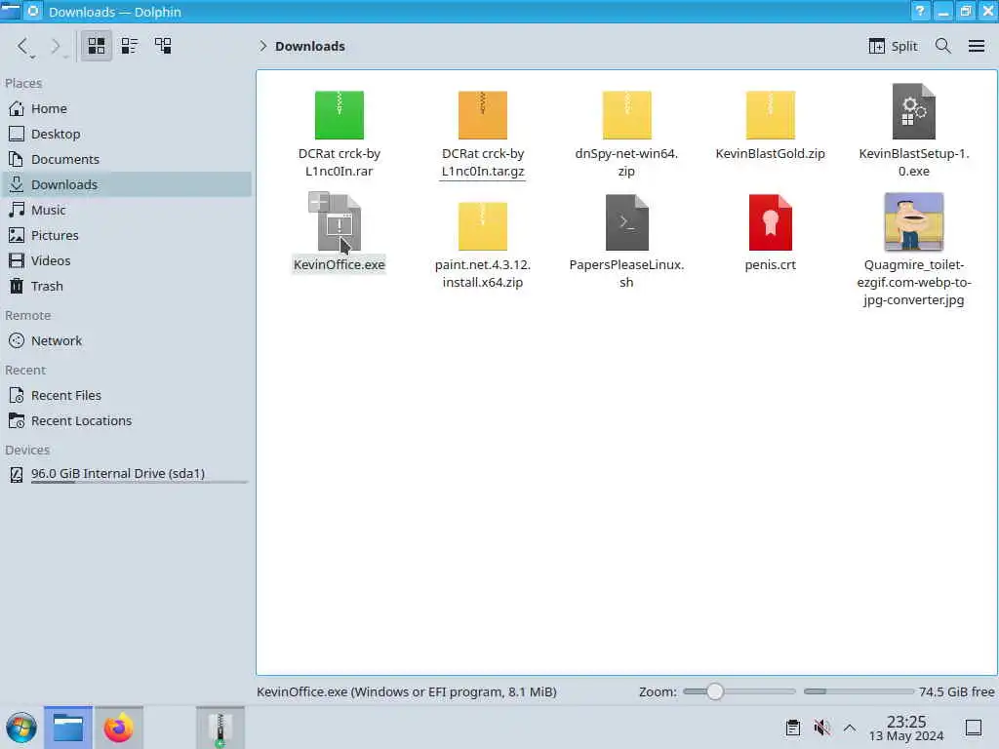Click the KevinOffice.exe status bar info
The height and width of the screenshot is (749, 999).
(x=407, y=691)
